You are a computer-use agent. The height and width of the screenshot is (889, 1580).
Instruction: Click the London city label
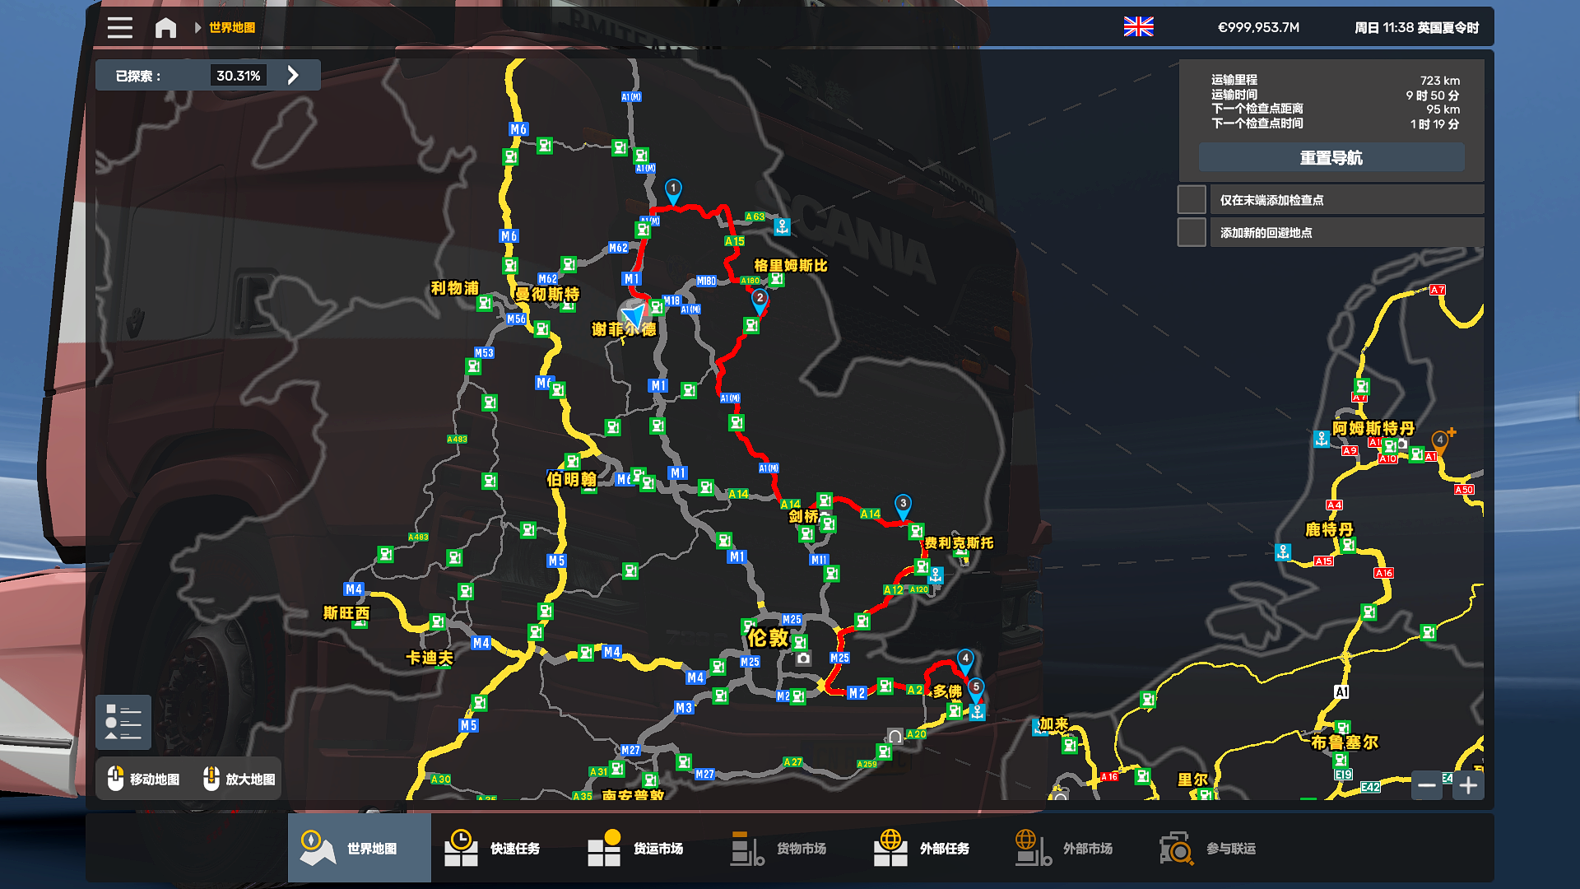769,638
